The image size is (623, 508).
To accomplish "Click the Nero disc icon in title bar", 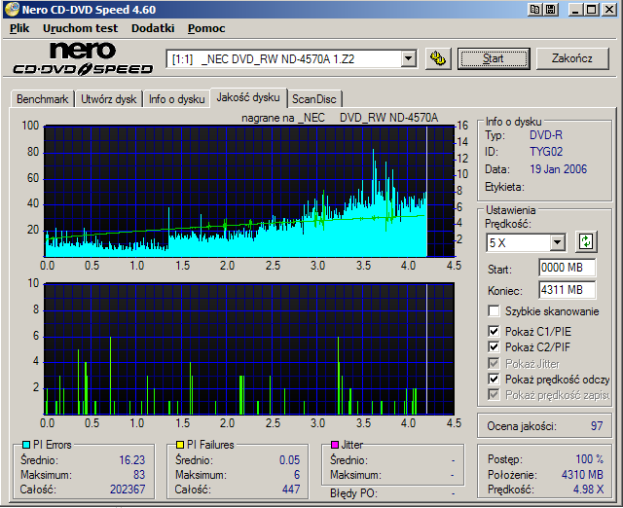I will point(12,9).
